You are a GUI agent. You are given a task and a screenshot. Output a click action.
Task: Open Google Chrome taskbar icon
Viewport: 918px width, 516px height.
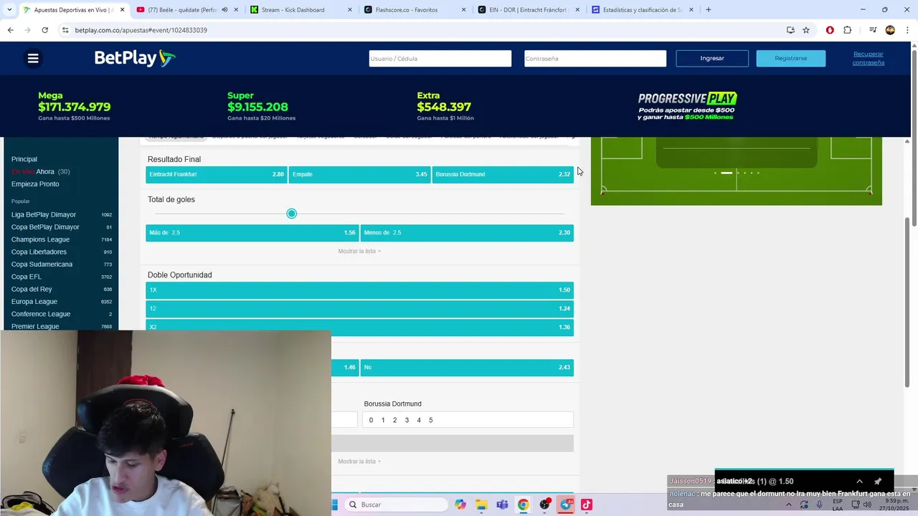(524, 505)
